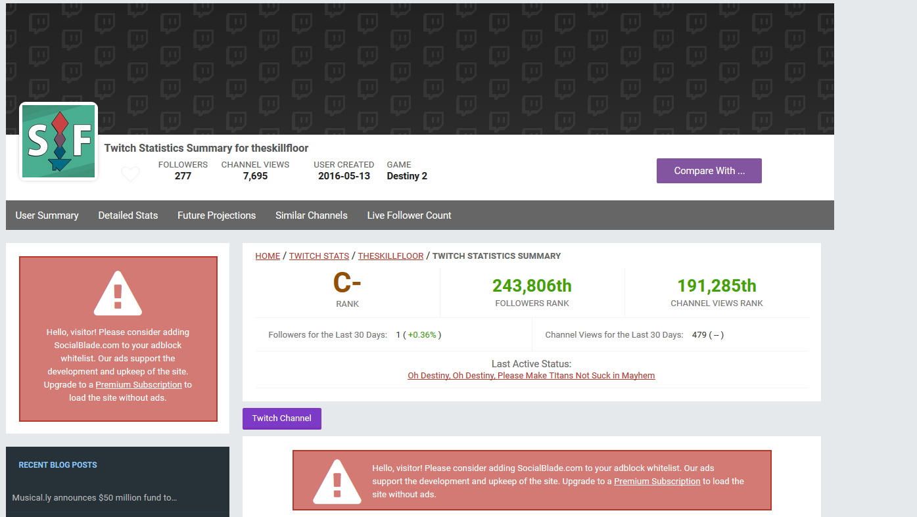Viewport: 917px width, 517px height.
Task: Go to Future Projections tab
Action: pos(216,215)
